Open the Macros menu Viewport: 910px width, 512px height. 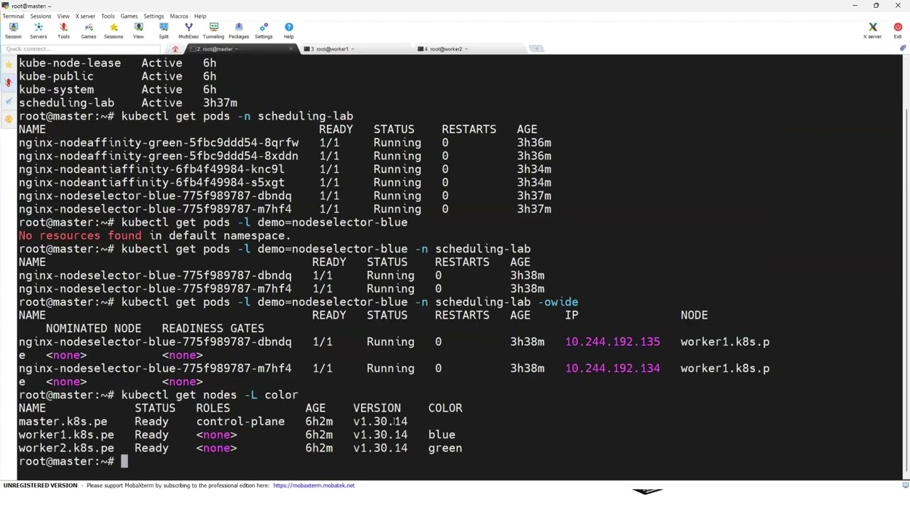pyautogui.click(x=179, y=16)
